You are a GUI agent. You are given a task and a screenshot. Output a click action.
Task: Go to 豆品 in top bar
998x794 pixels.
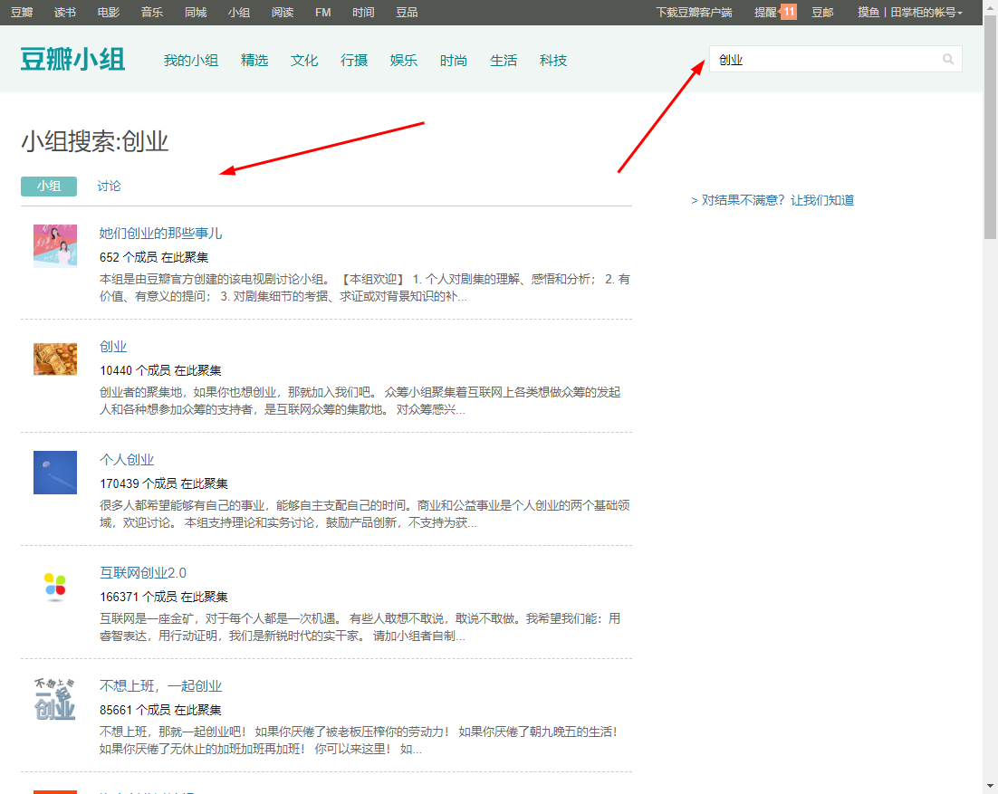click(407, 12)
